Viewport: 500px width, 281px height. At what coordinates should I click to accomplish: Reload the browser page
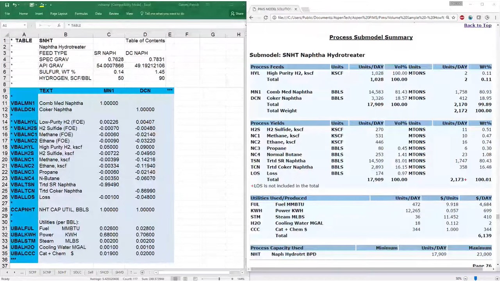266,18
